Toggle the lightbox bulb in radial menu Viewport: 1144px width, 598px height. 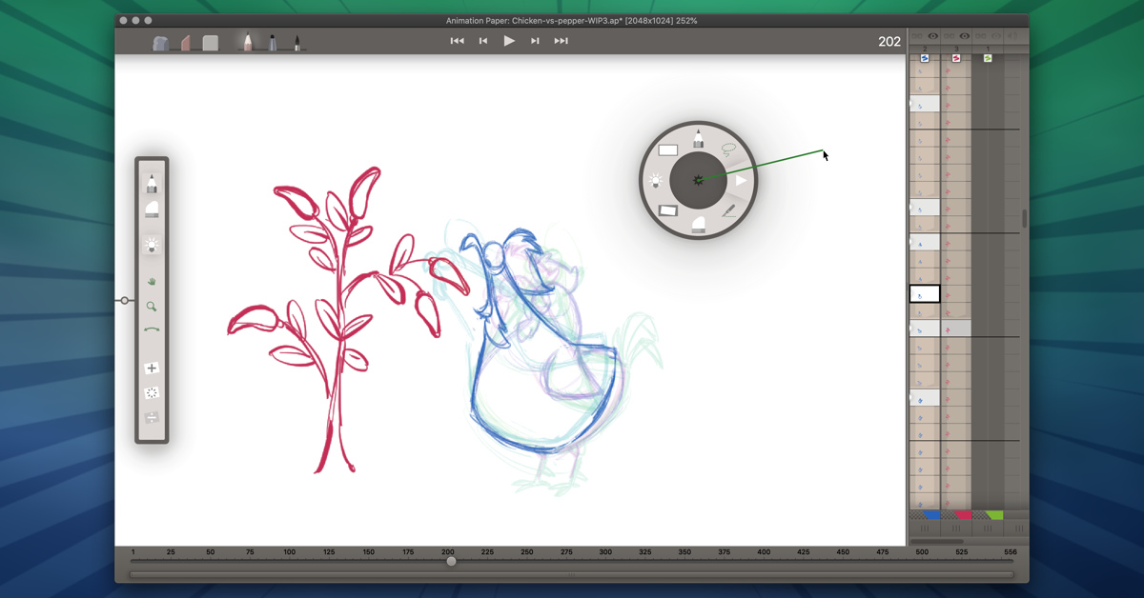pos(656,180)
